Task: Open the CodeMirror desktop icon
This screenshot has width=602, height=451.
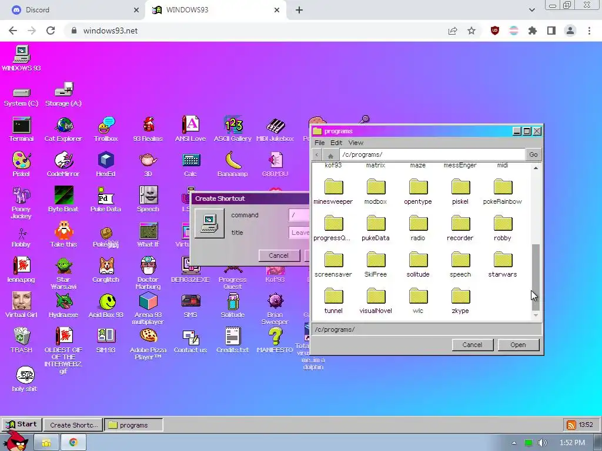Action: 63,164
